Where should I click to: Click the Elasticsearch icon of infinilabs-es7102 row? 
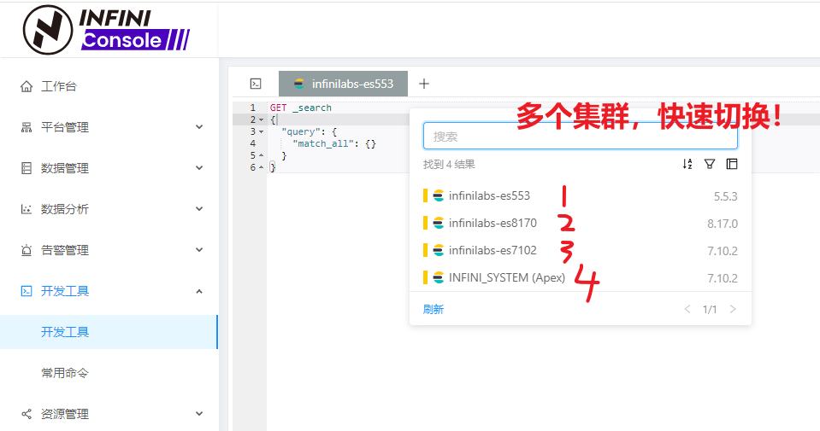439,250
